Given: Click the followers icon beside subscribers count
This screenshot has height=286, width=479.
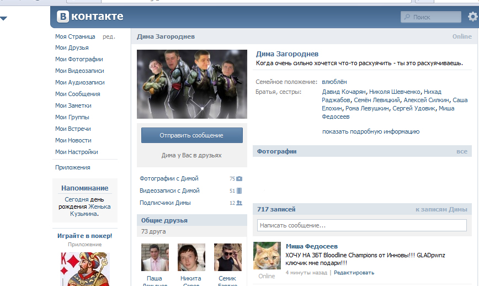Looking at the screenshot, I should click(239, 203).
